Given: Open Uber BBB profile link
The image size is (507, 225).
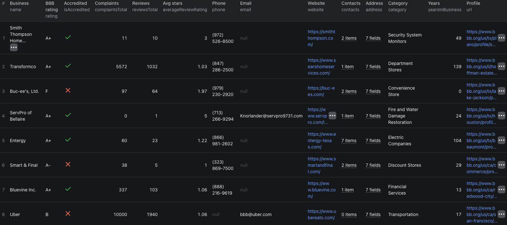Looking at the screenshot, I should click(482, 214).
